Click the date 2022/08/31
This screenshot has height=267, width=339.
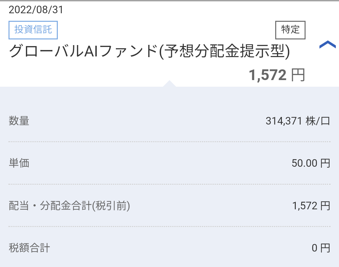click(36, 10)
